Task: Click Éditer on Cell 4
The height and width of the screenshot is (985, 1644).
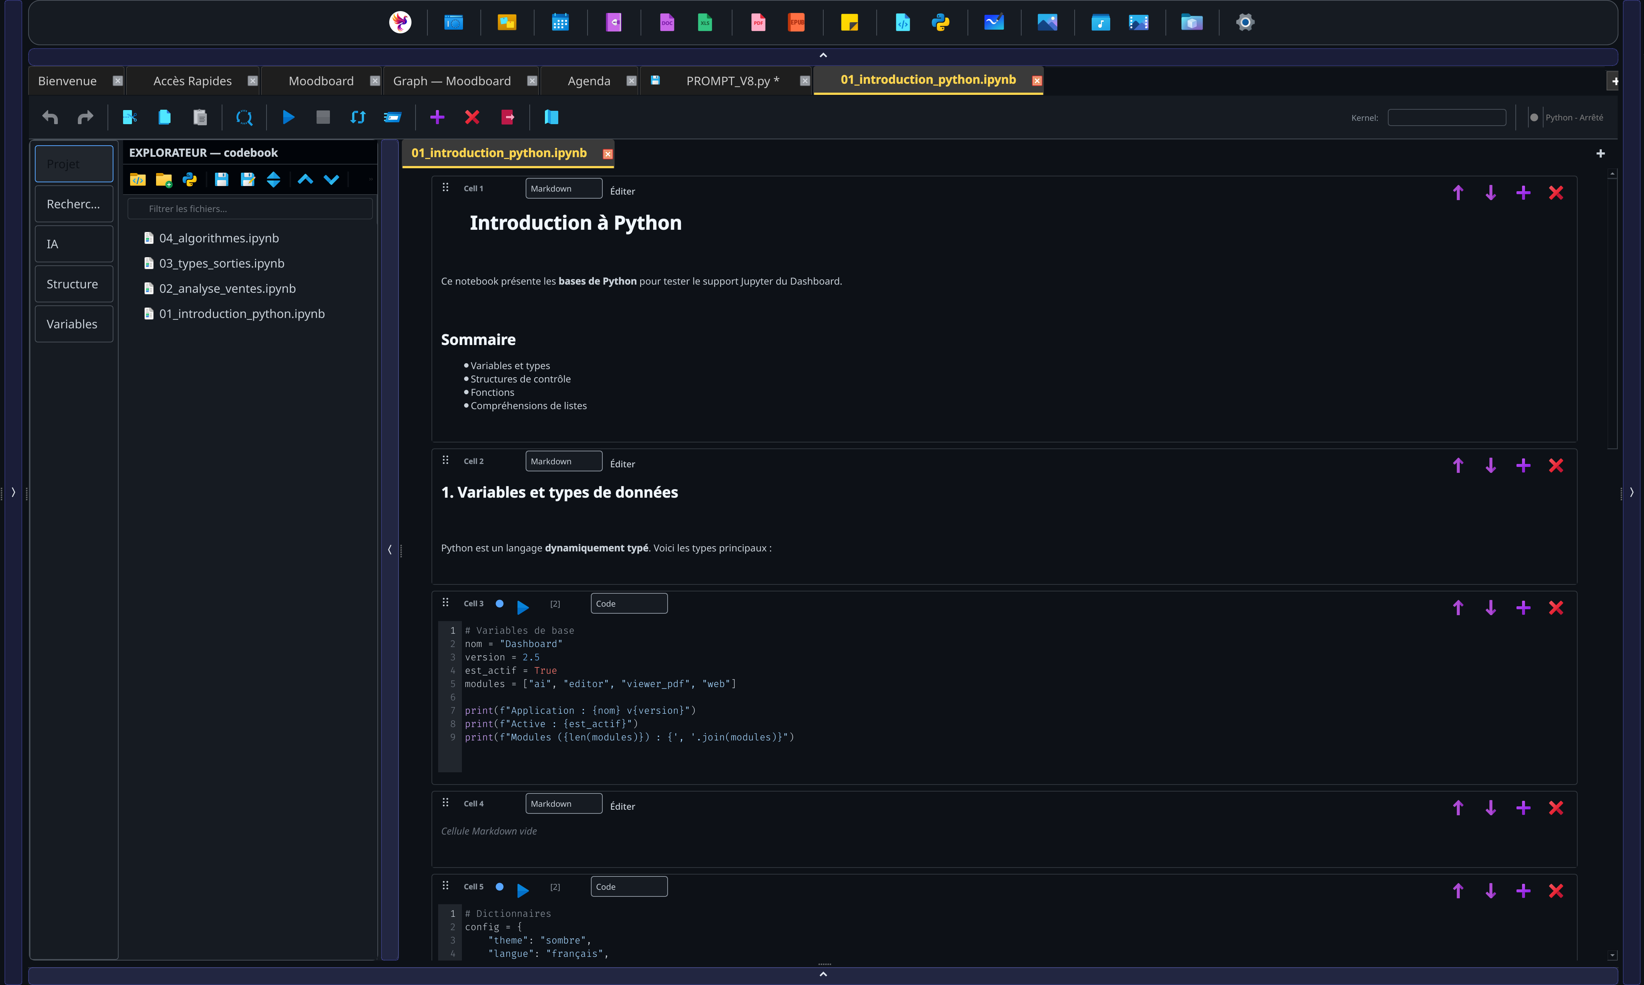Action: [x=622, y=806]
